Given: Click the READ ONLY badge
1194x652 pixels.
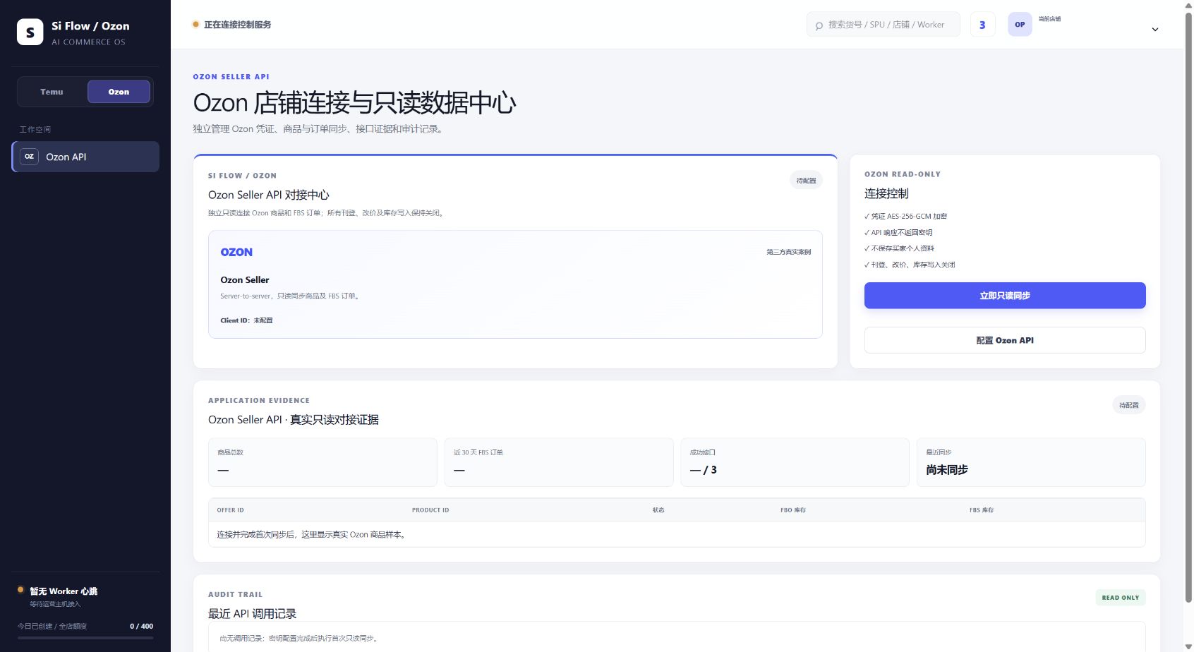Looking at the screenshot, I should click(x=1120, y=598).
